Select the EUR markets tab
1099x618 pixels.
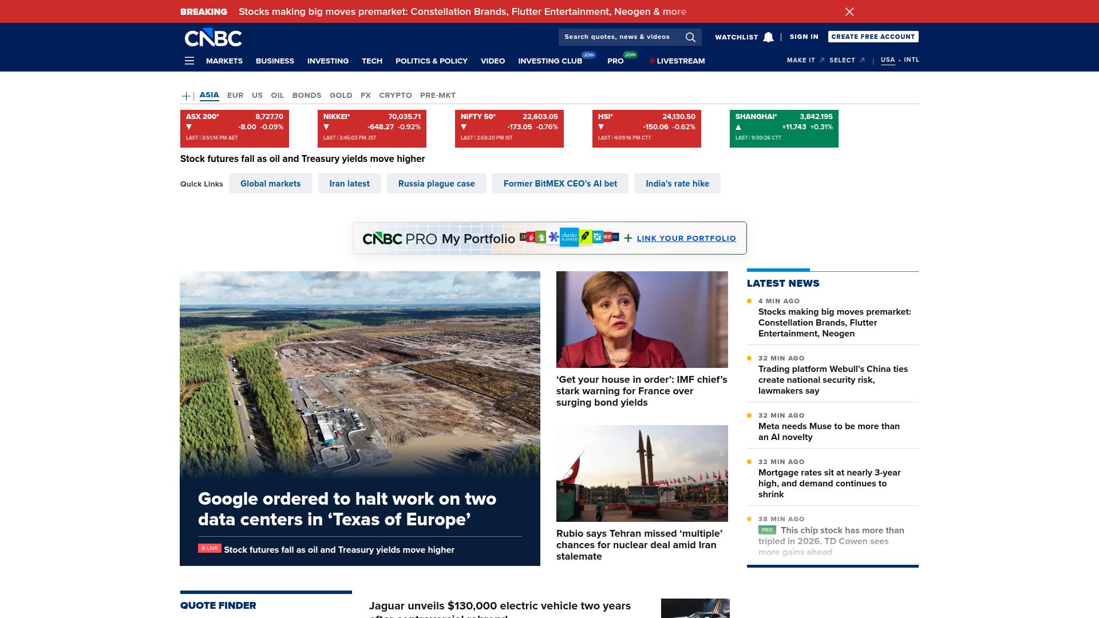click(x=235, y=96)
